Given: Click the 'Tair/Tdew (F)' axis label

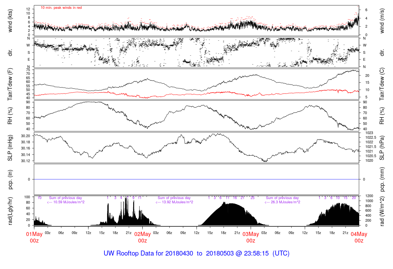Looking at the screenshot, I should point(10,84).
